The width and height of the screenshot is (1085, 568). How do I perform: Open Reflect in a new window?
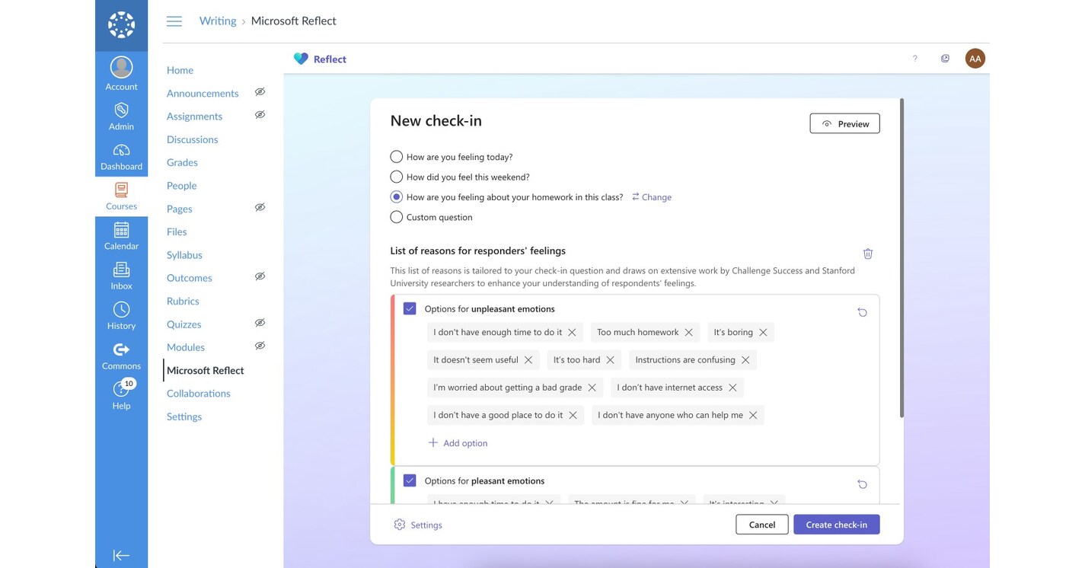[944, 57]
